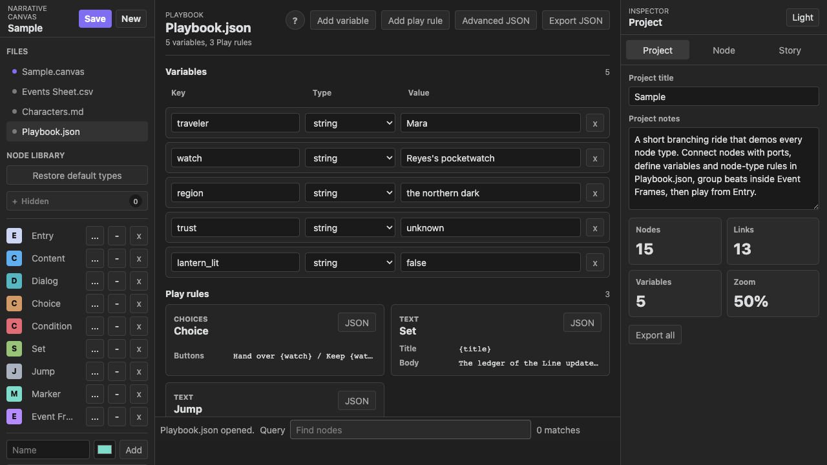
Task: Click the Entry node type icon
Action: tap(14, 236)
